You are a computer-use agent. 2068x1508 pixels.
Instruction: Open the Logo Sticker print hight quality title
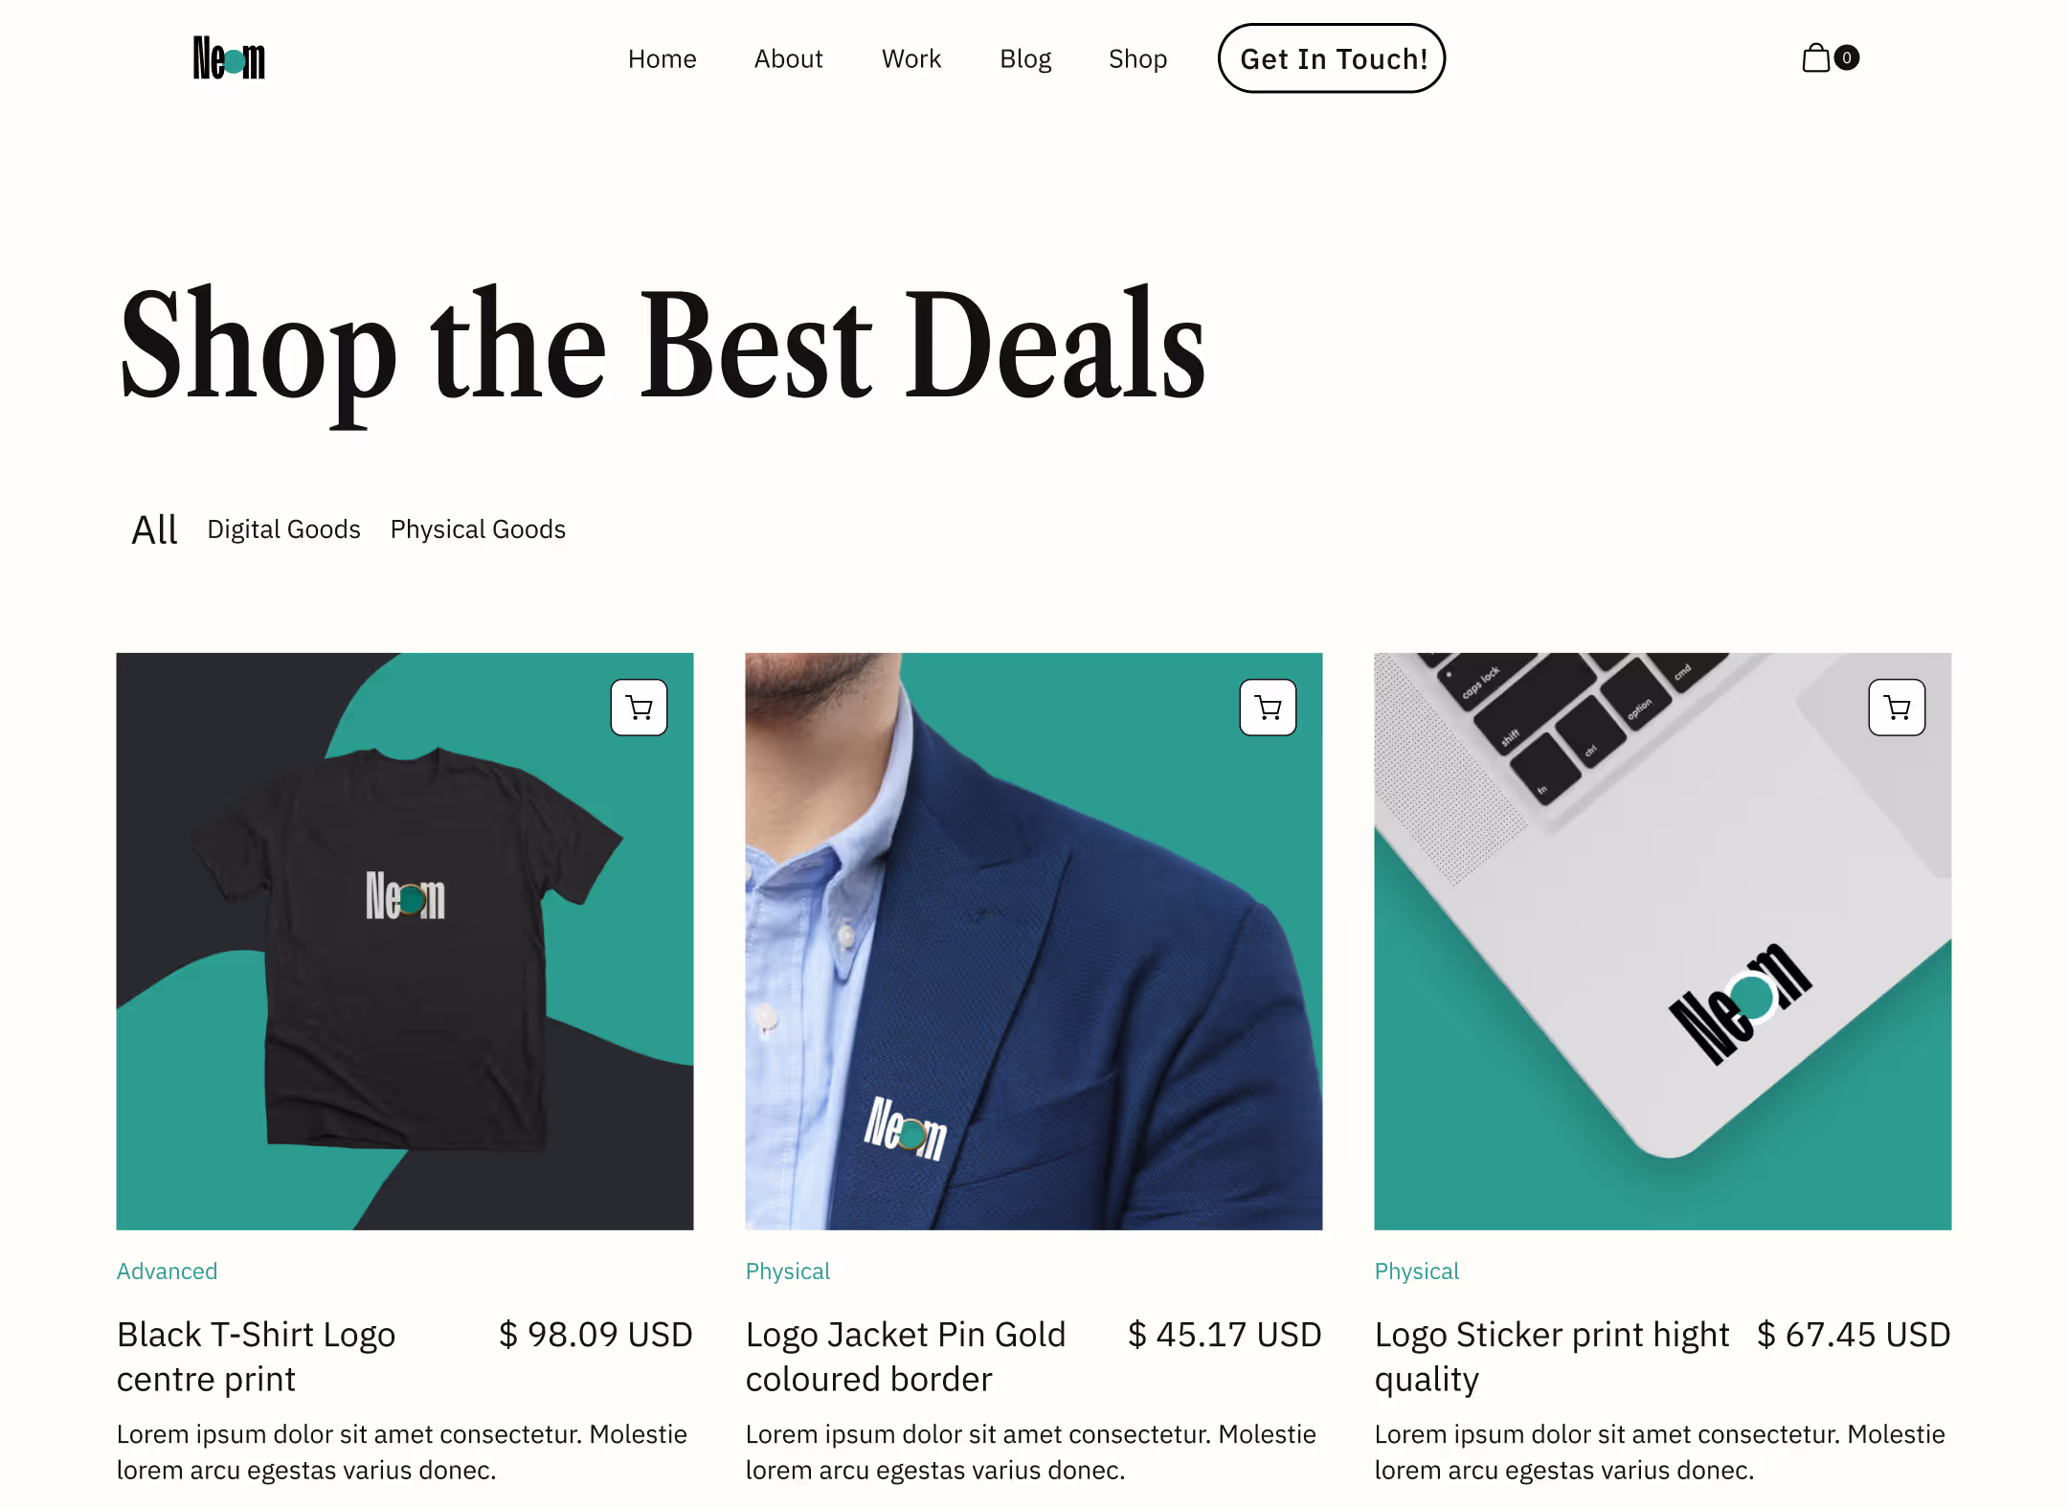pyautogui.click(x=1551, y=1357)
